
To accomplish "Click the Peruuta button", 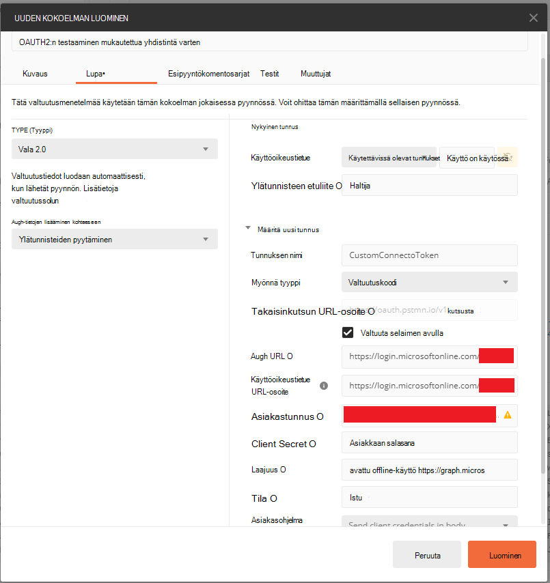I will coord(427,554).
